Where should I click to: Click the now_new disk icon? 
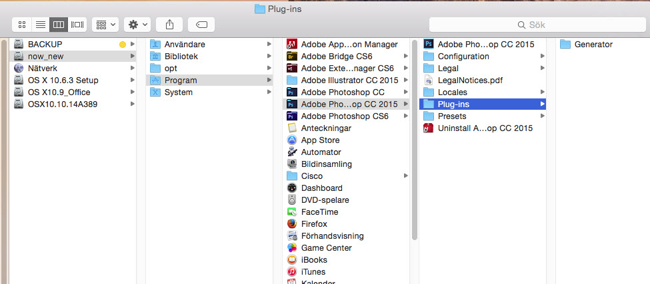coord(19,57)
